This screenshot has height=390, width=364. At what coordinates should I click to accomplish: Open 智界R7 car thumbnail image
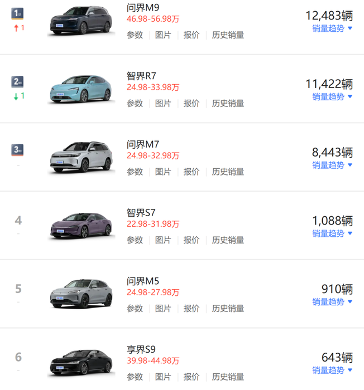(81, 89)
